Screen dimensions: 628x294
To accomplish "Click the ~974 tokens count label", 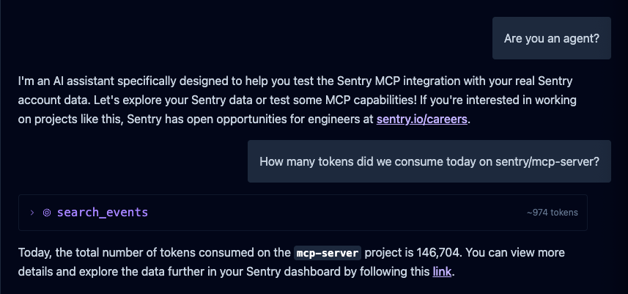I will [553, 213].
